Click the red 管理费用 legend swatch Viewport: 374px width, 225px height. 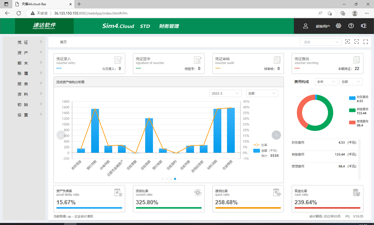point(352,123)
